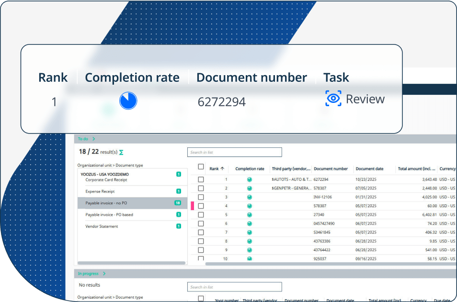Click the completion icon in the 0457427490 row
Viewport: 457px width, 302px height.
[250, 224]
